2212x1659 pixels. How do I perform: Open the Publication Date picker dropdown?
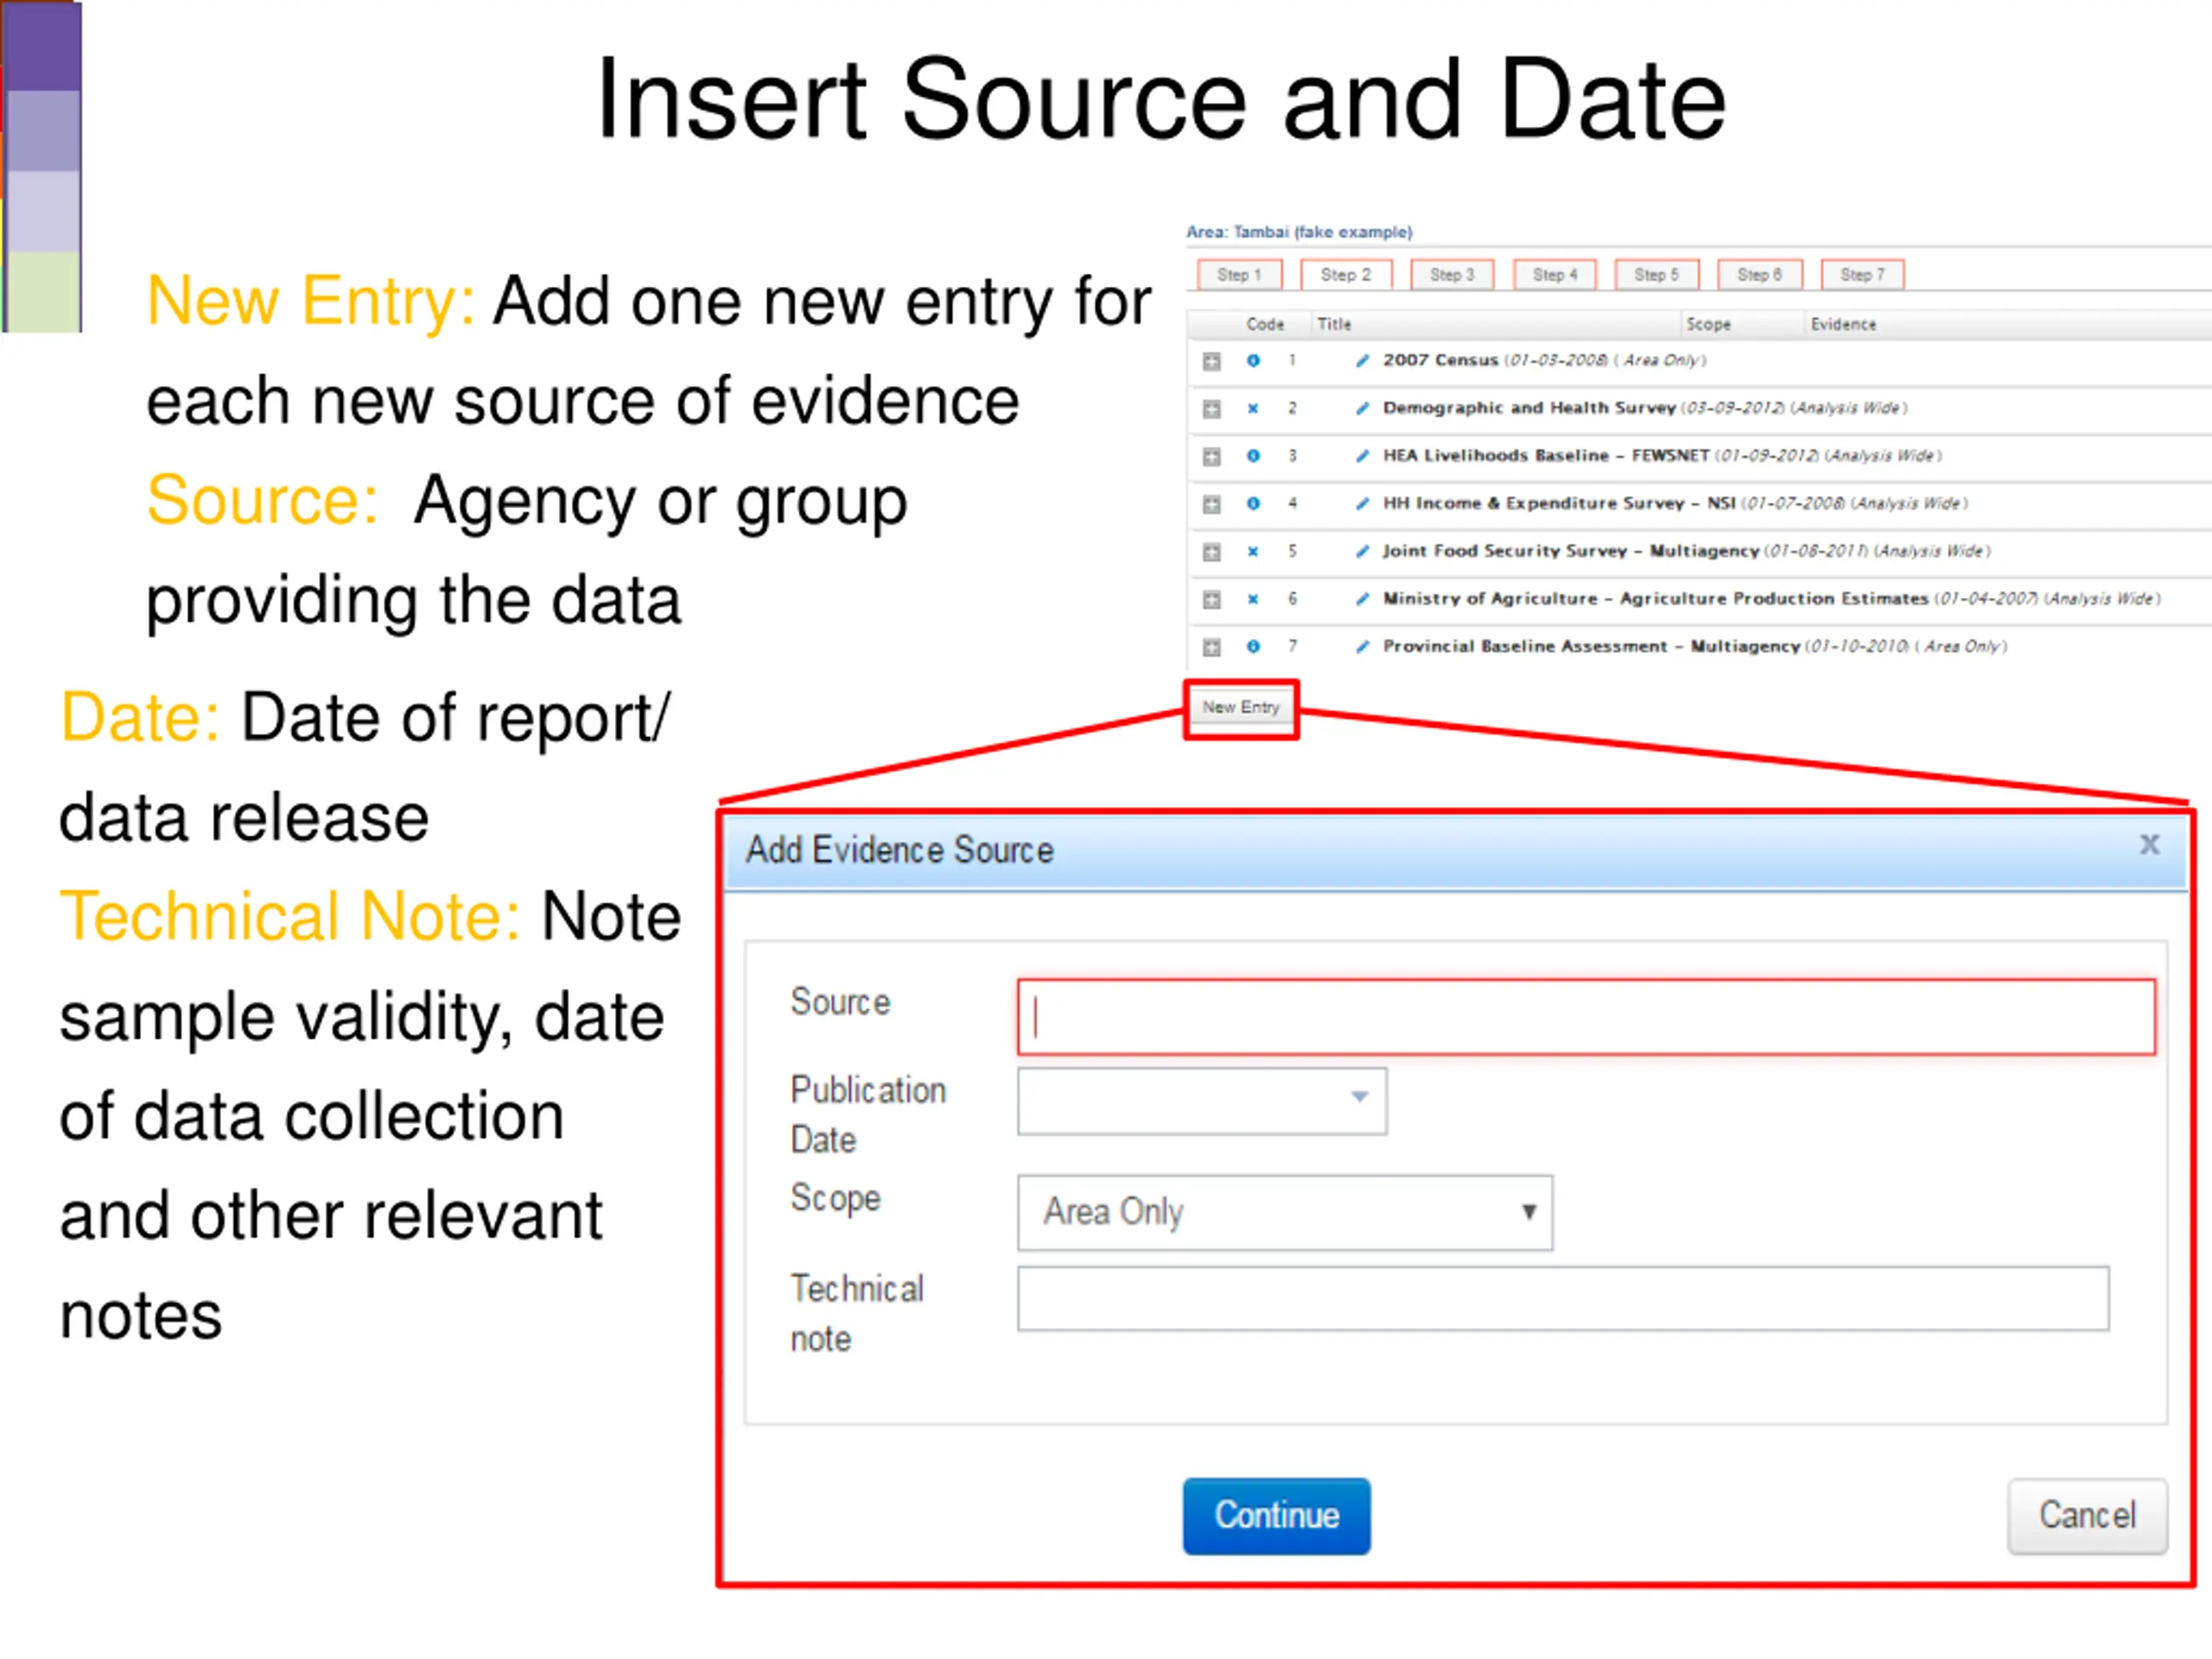click(1360, 1097)
